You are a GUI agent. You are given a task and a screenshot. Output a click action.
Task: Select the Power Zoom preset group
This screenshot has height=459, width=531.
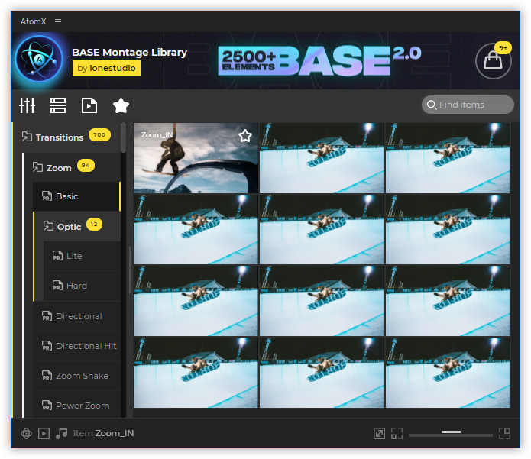[76, 406]
